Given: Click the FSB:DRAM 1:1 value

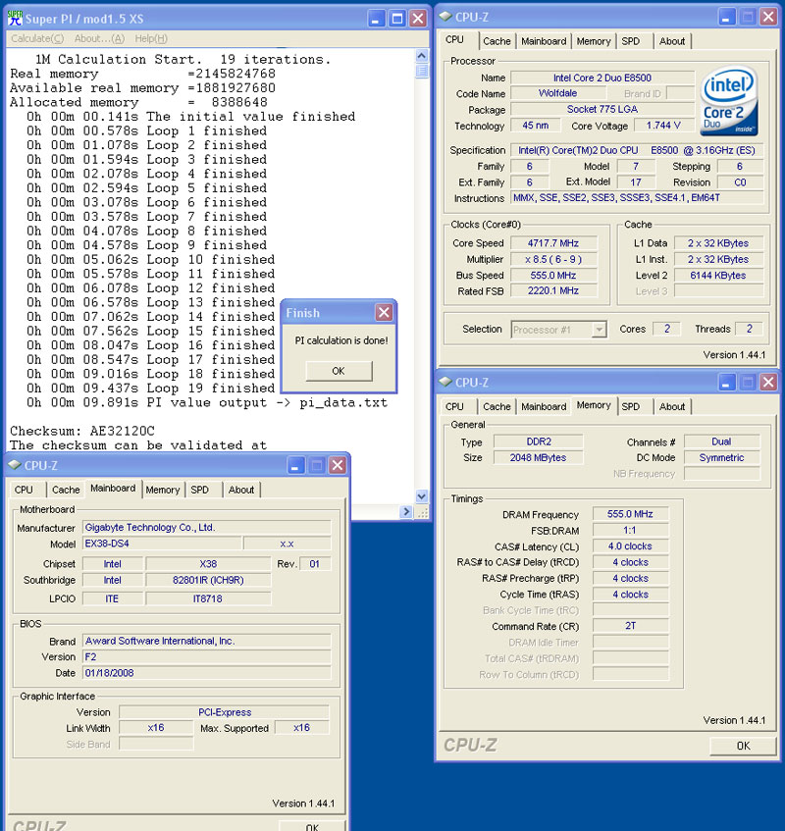Looking at the screenshot, I should pos(630,531).
